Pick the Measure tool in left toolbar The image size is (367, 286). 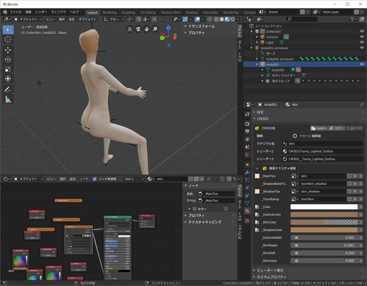(8, 99)
